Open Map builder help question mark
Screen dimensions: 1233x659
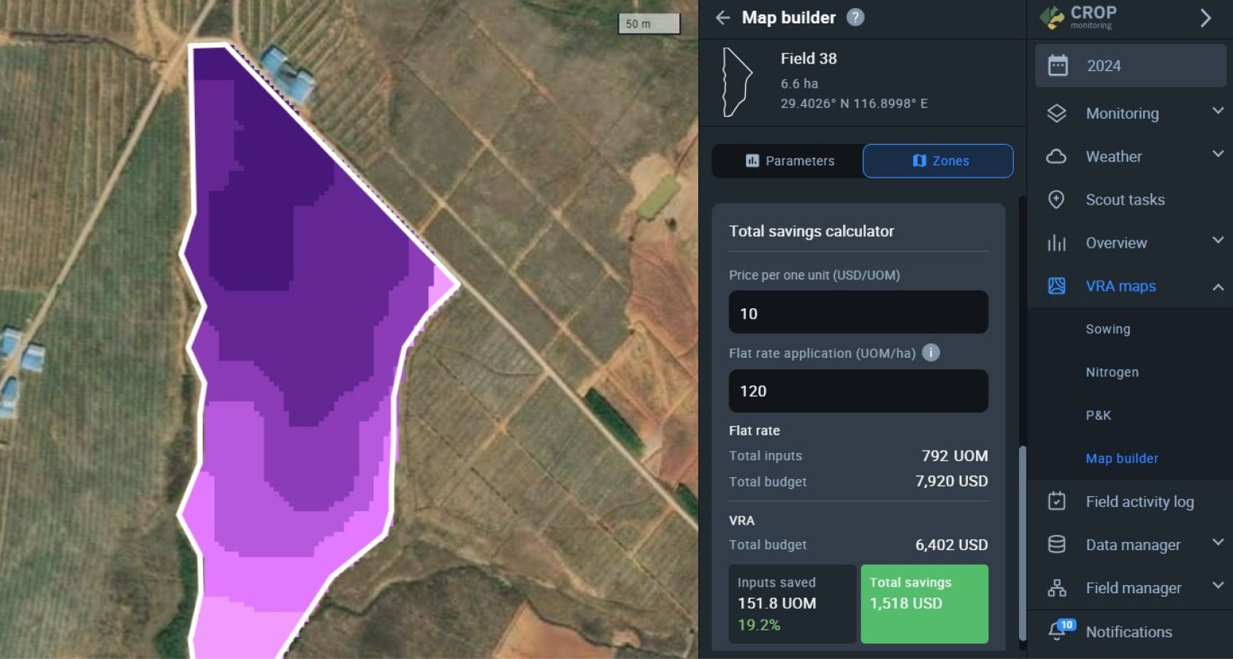[855, 18]
